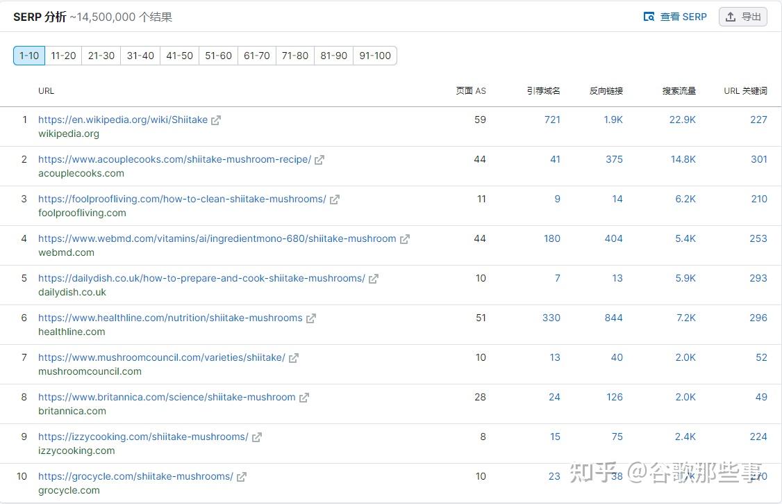
Task: Open external link icon for mushroomcouncil URL
Action: click(x=294, y=358)
